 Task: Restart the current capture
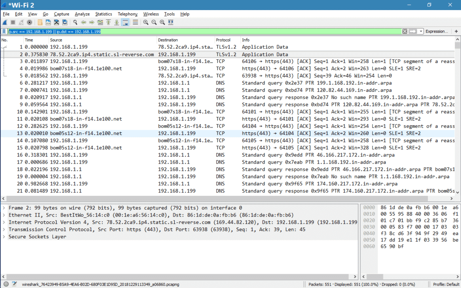21,22
